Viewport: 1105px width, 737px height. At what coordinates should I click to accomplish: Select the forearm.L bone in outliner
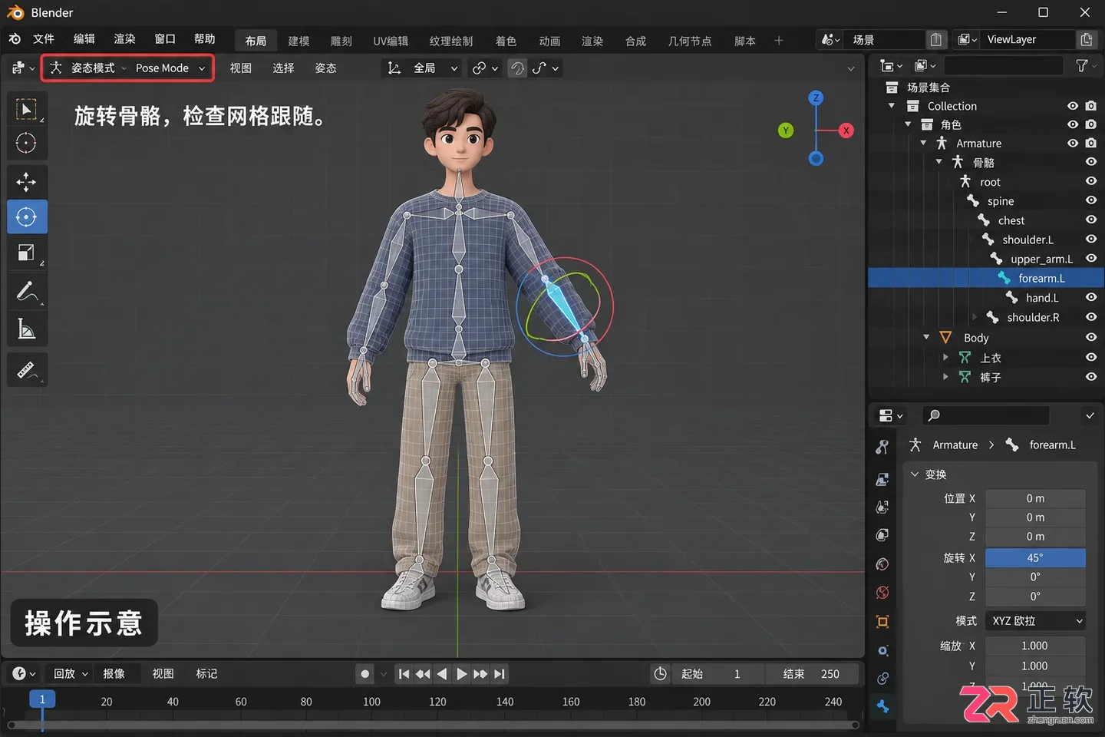pos(986,278)
